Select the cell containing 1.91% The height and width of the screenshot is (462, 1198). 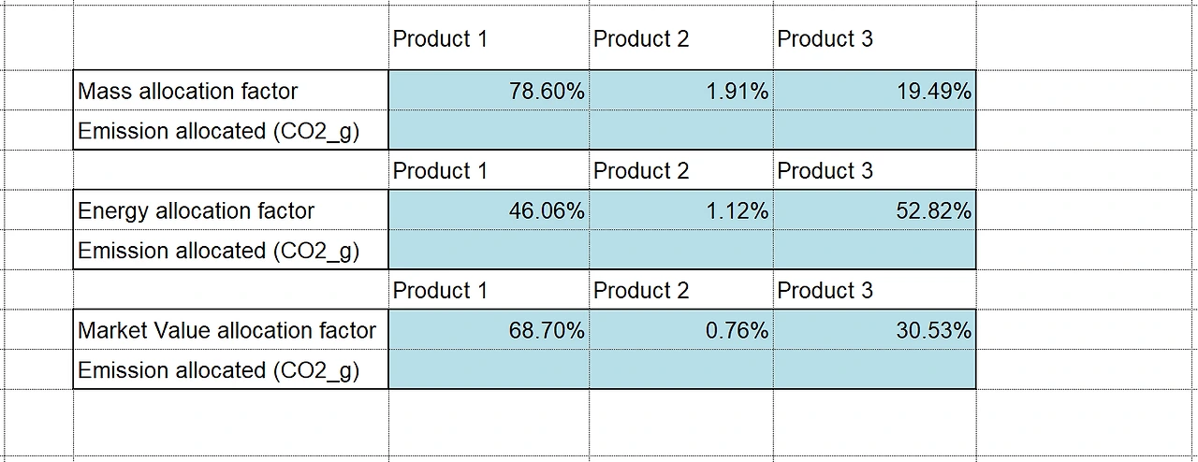click(680, 91)
